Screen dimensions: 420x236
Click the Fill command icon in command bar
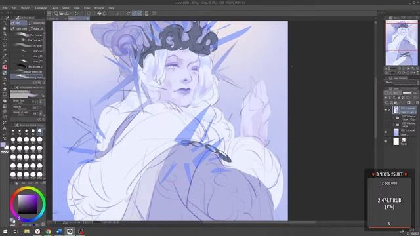(x=99, y=13)
